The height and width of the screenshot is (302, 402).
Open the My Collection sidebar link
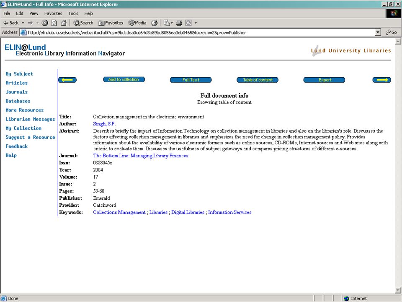click(23, 128)
